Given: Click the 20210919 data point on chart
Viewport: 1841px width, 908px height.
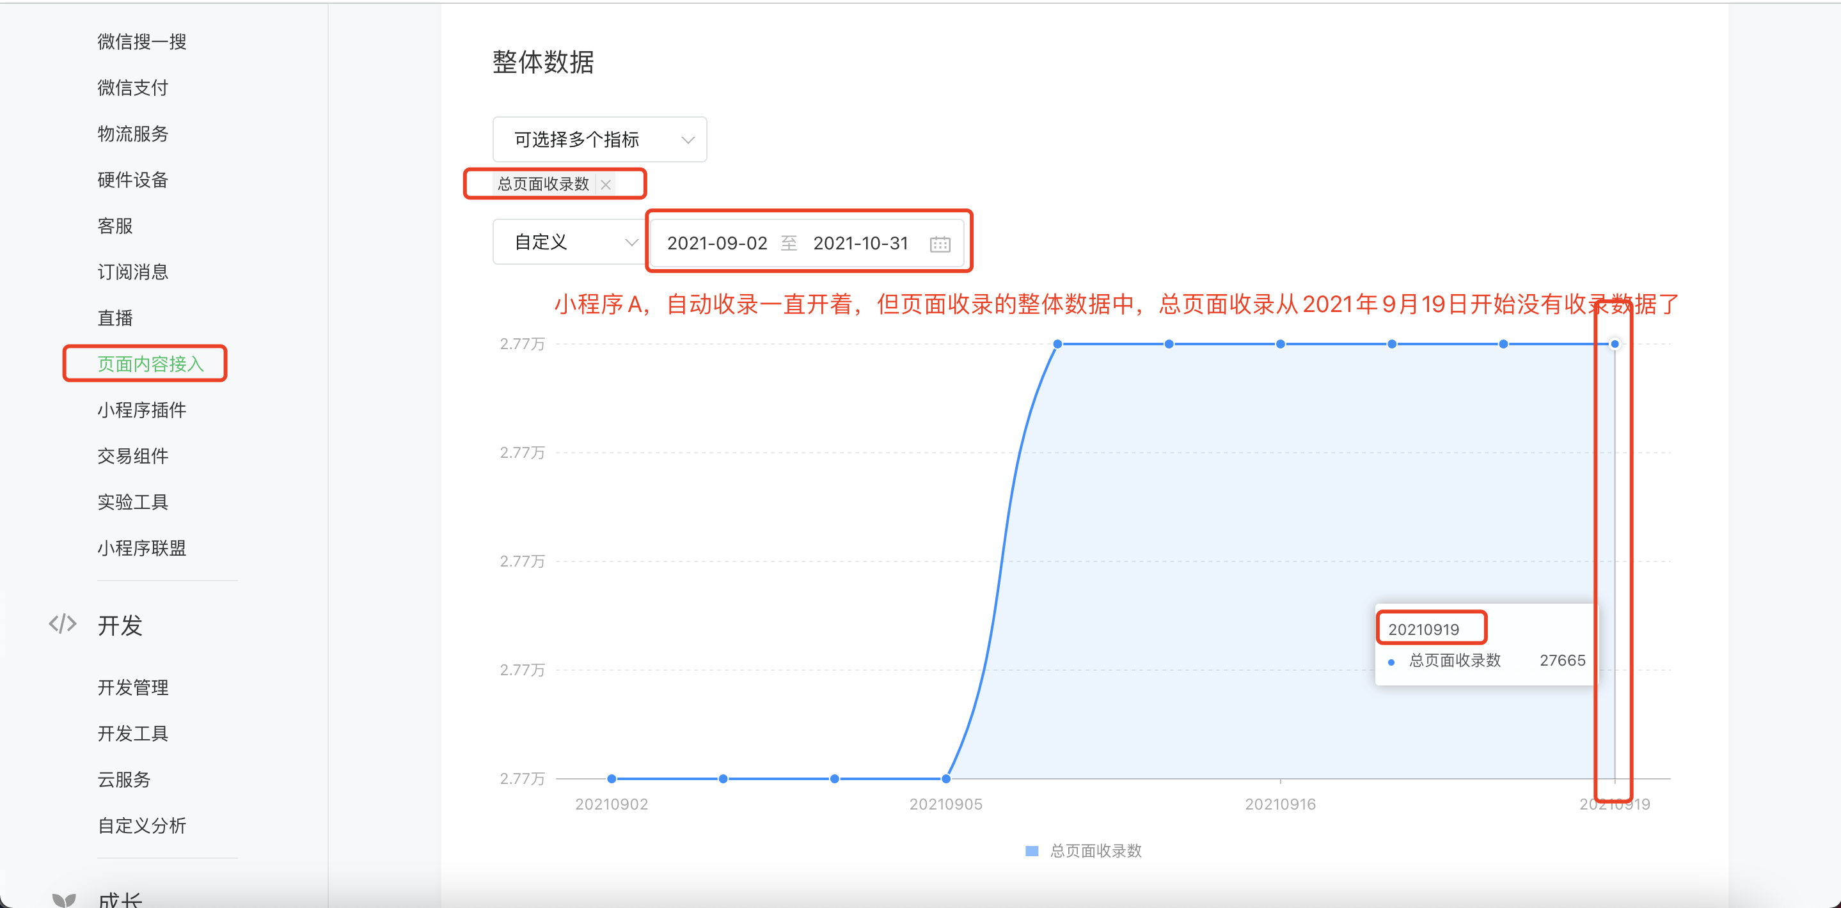Looking at the screenshot, I should [1615, 345].
